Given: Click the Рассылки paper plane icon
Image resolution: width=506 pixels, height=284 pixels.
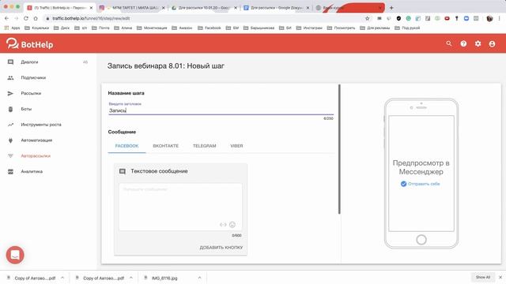Looking at the screenshot, I should point(10,93).
